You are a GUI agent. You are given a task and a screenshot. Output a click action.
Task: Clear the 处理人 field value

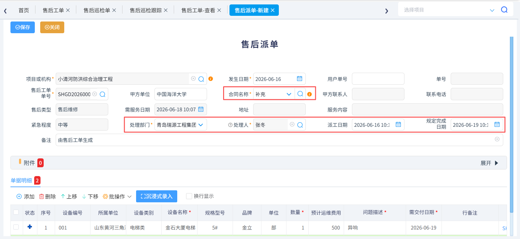[x=292, y=125]
